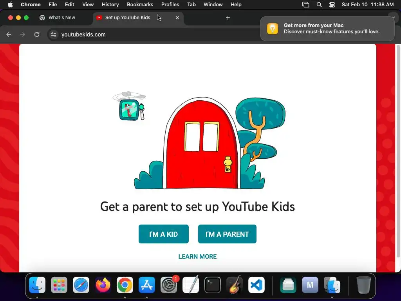Open a new tab with plus button
The image size is (401, 301).
[x=228, y=18]
